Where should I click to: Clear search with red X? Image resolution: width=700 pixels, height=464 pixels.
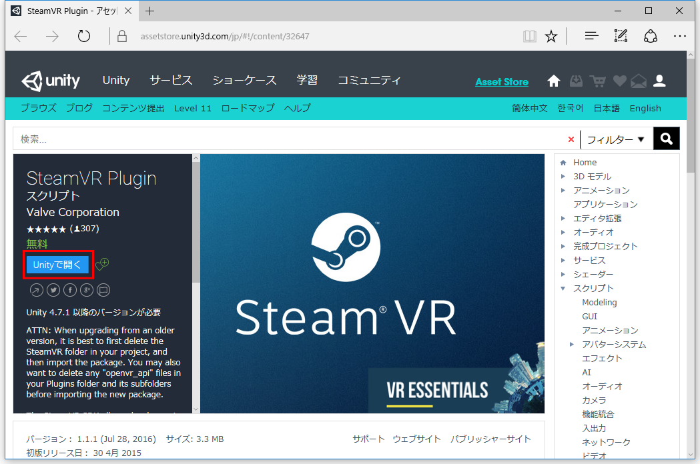[x=571, y=139]
